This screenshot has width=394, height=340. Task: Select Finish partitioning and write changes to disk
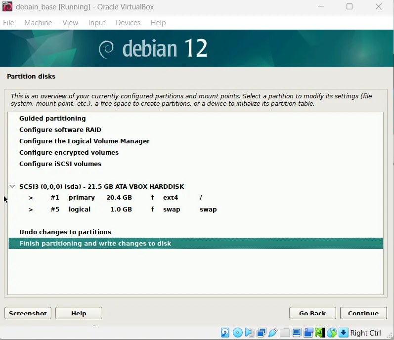(x=195, y=243)
